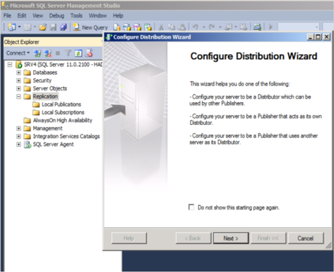Check 'Do not show this starting page again'

[191, 207]
